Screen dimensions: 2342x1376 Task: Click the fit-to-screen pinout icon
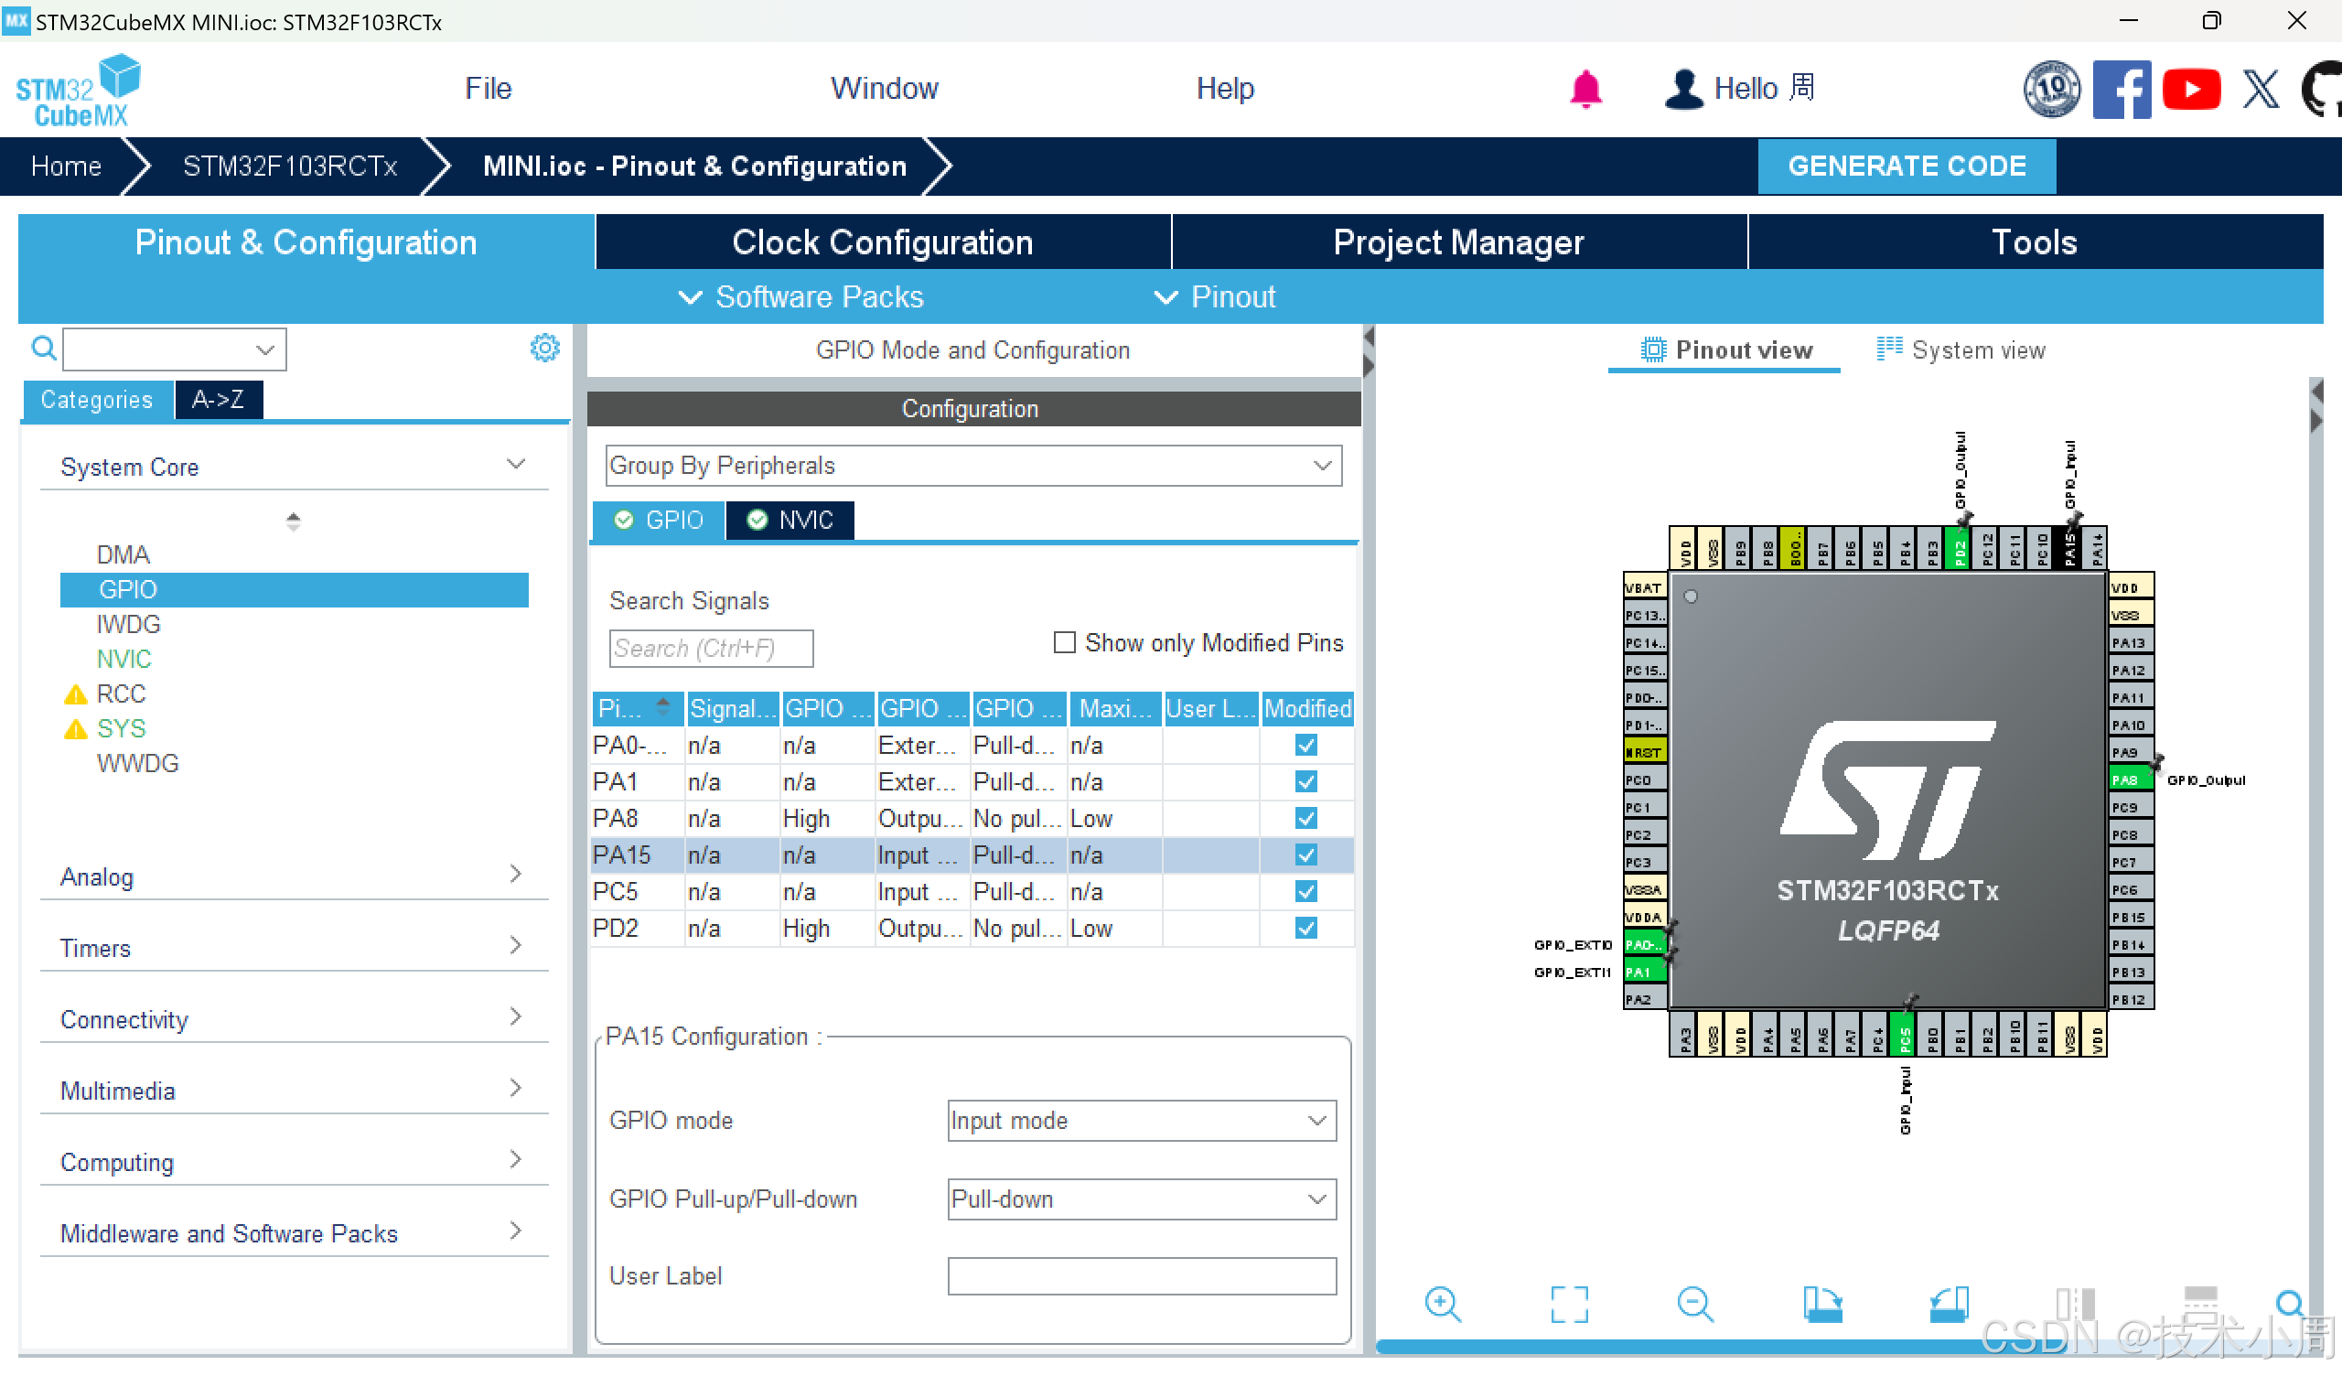coord(1569,1305)
